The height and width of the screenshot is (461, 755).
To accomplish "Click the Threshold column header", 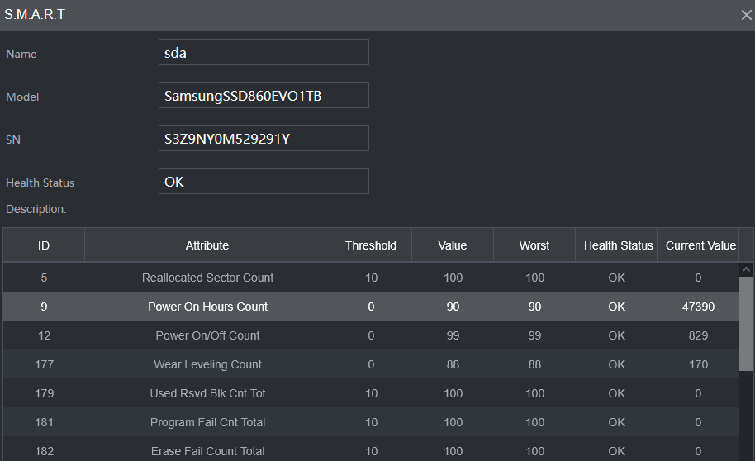I will pos(371,245).
